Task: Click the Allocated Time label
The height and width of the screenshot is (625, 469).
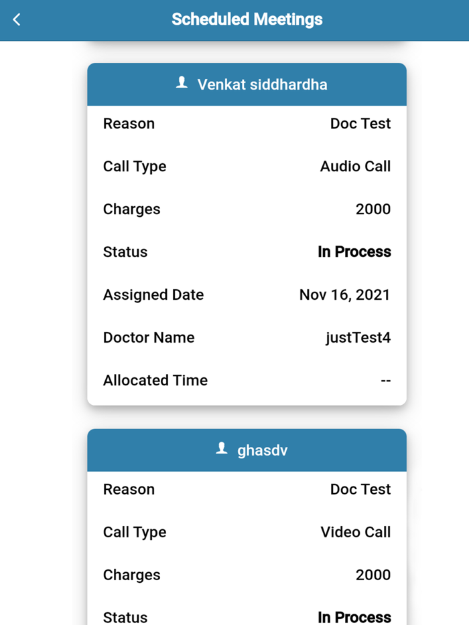Action: click(x=155, y=381)
